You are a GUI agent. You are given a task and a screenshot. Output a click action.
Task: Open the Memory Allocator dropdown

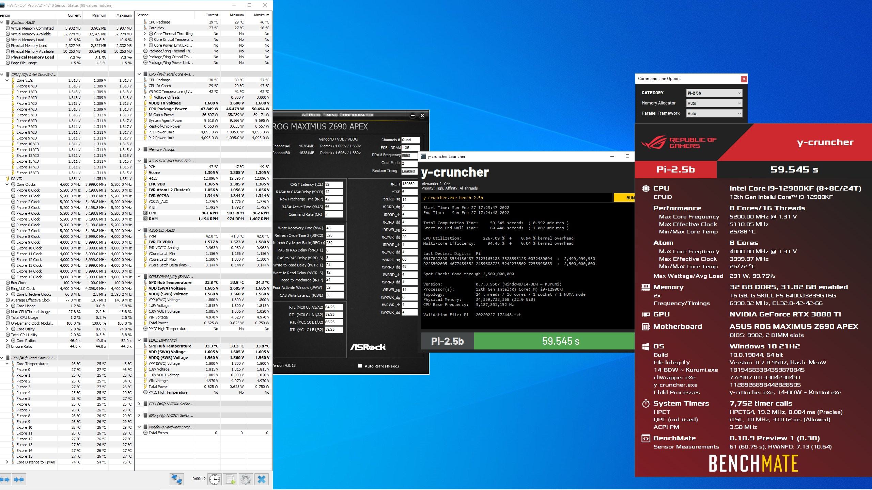tap(714, 103)
